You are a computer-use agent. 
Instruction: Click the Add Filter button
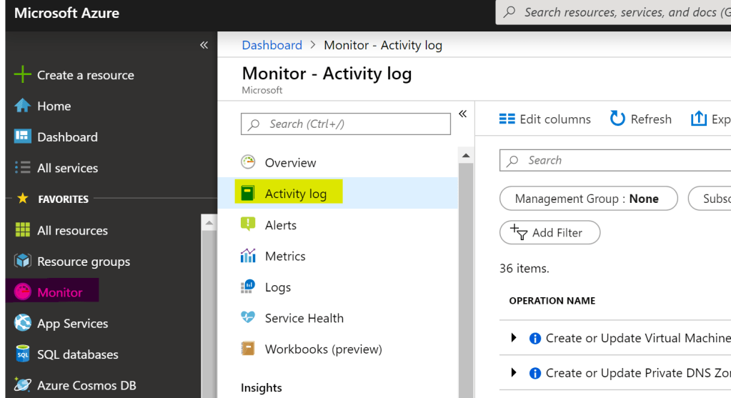point(550,232)
